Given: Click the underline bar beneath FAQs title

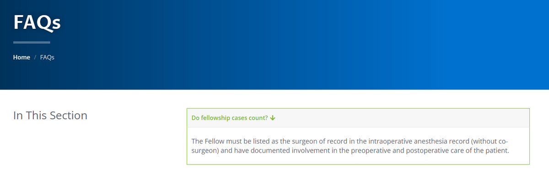Looking at the screenshot, I should pos(32,42).
